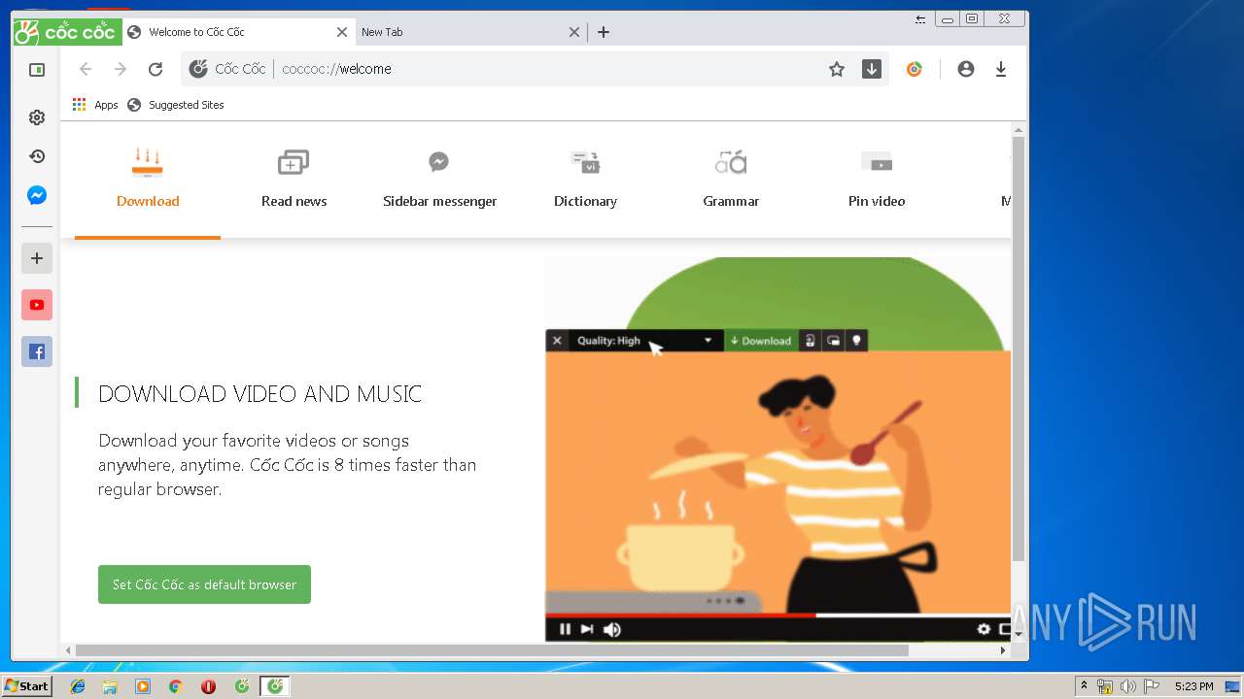
Task: Select the Dictionary feature tab
Action: pos(585,181)
